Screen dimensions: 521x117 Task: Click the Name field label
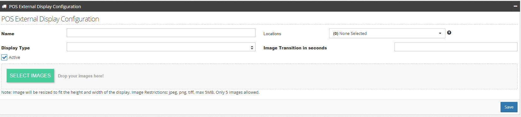click(x=8, y=34)
